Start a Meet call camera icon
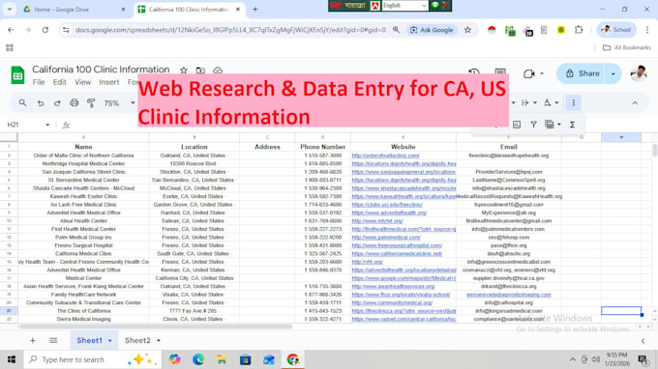This screenshot has height=369, width=658. (528, 73)
